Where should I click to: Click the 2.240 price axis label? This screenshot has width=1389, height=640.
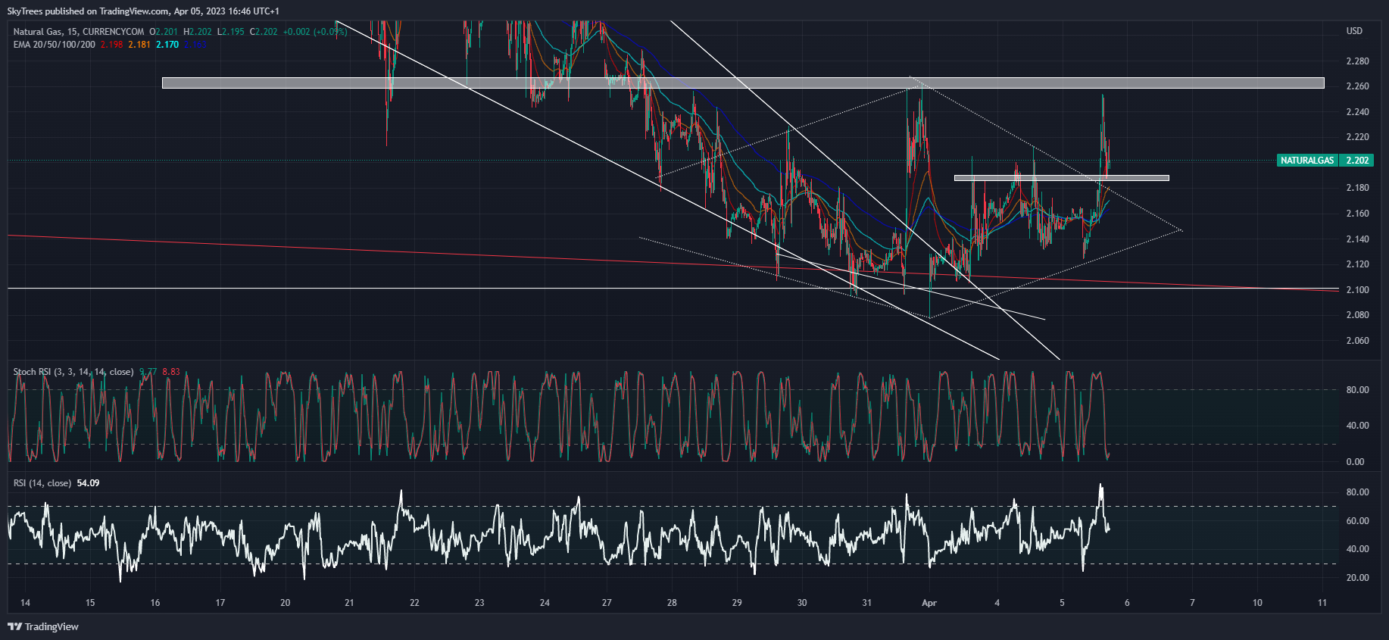[x=1358, y=112]
